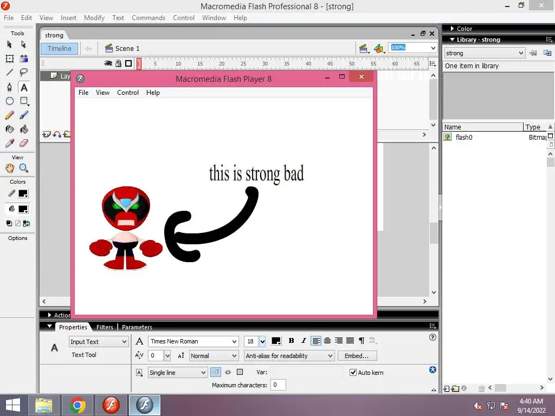
Task: Select the Lasso tool
Action: pyautogui.click(x=24, y=73)
